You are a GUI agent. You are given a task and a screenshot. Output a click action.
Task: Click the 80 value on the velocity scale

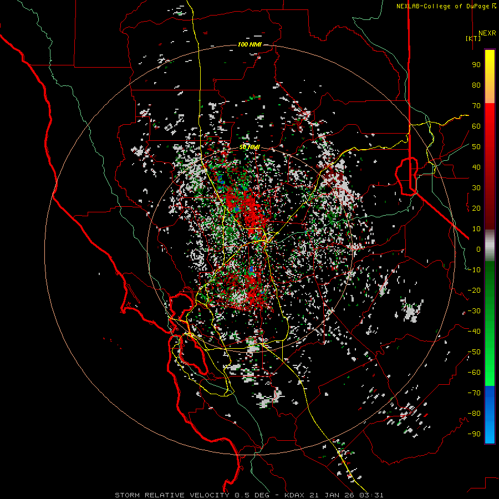coord(476,85)
